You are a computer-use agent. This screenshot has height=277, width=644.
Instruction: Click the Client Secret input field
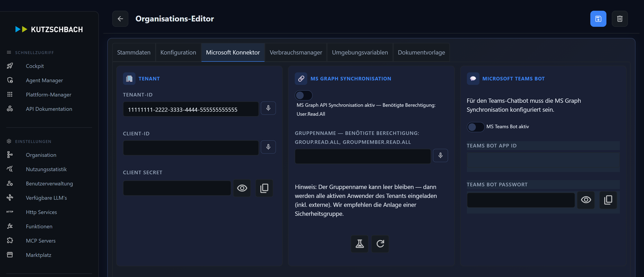tap(177, 188)
